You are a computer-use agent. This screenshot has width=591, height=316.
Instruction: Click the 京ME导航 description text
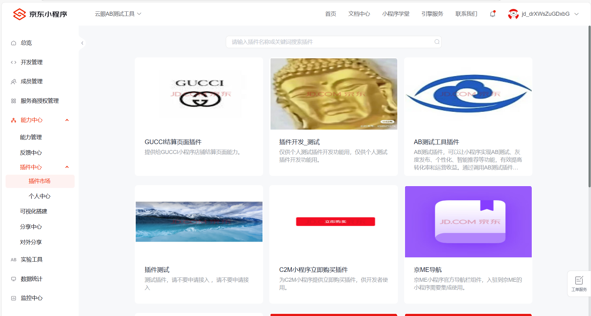tap(468, 284)
